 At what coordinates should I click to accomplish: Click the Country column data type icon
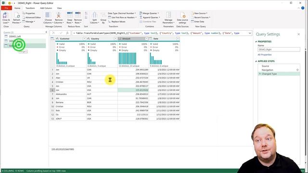89,38
